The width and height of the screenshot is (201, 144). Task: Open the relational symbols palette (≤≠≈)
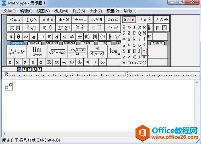15,20
